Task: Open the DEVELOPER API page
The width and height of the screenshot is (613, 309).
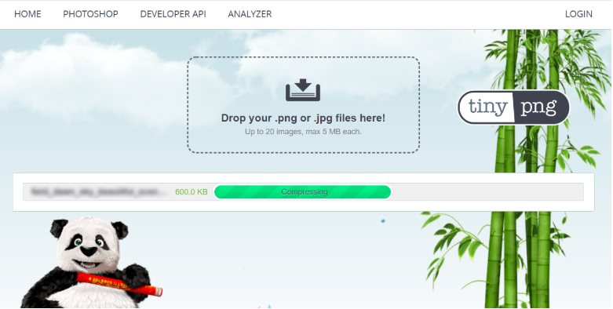Action: tap(173, 14)
